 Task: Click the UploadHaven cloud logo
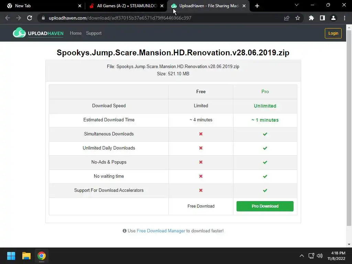click(x=19, y=33)
